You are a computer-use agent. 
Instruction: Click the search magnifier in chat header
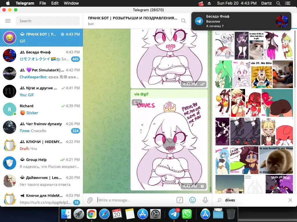(x=183, y=21)
